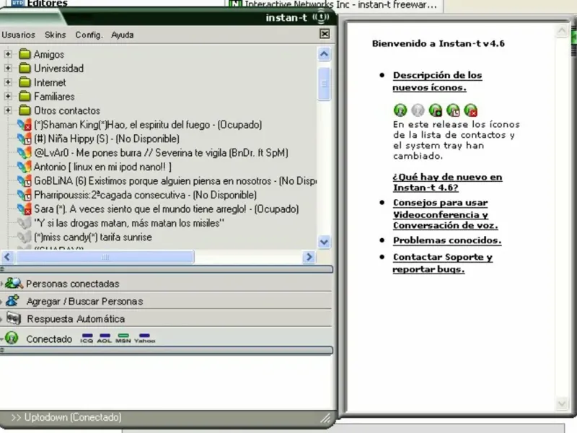Click the last green red-marked icon in welcome pane
The width and height of the screenshot is (577, 433).
click(471, 110)
